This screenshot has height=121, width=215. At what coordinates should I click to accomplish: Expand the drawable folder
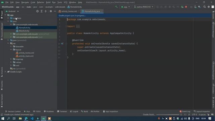[x=11, y=46]
